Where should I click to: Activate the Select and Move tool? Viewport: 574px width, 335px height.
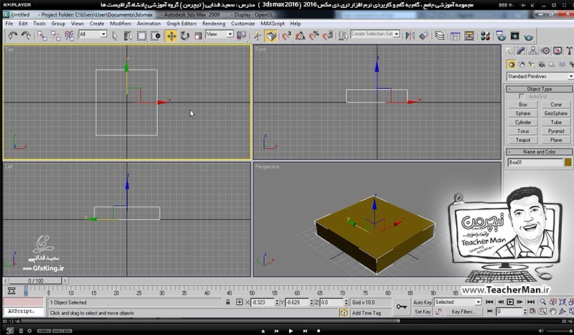pyautogui.click(x=171, y=36)
